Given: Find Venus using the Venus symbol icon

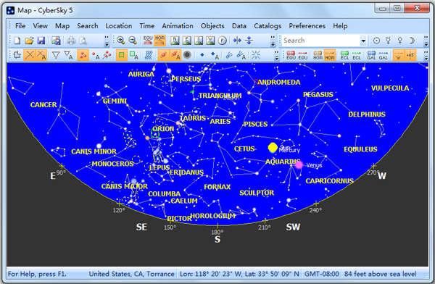Looking at the screenshot, I should (399, 41).
